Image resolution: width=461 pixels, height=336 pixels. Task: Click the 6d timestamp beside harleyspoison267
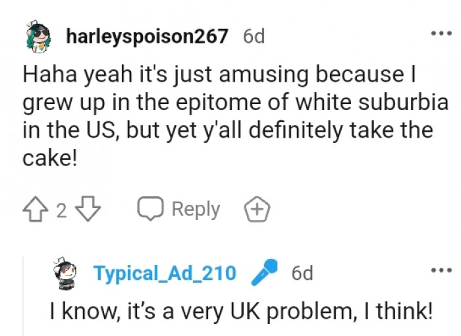(254, 36)
